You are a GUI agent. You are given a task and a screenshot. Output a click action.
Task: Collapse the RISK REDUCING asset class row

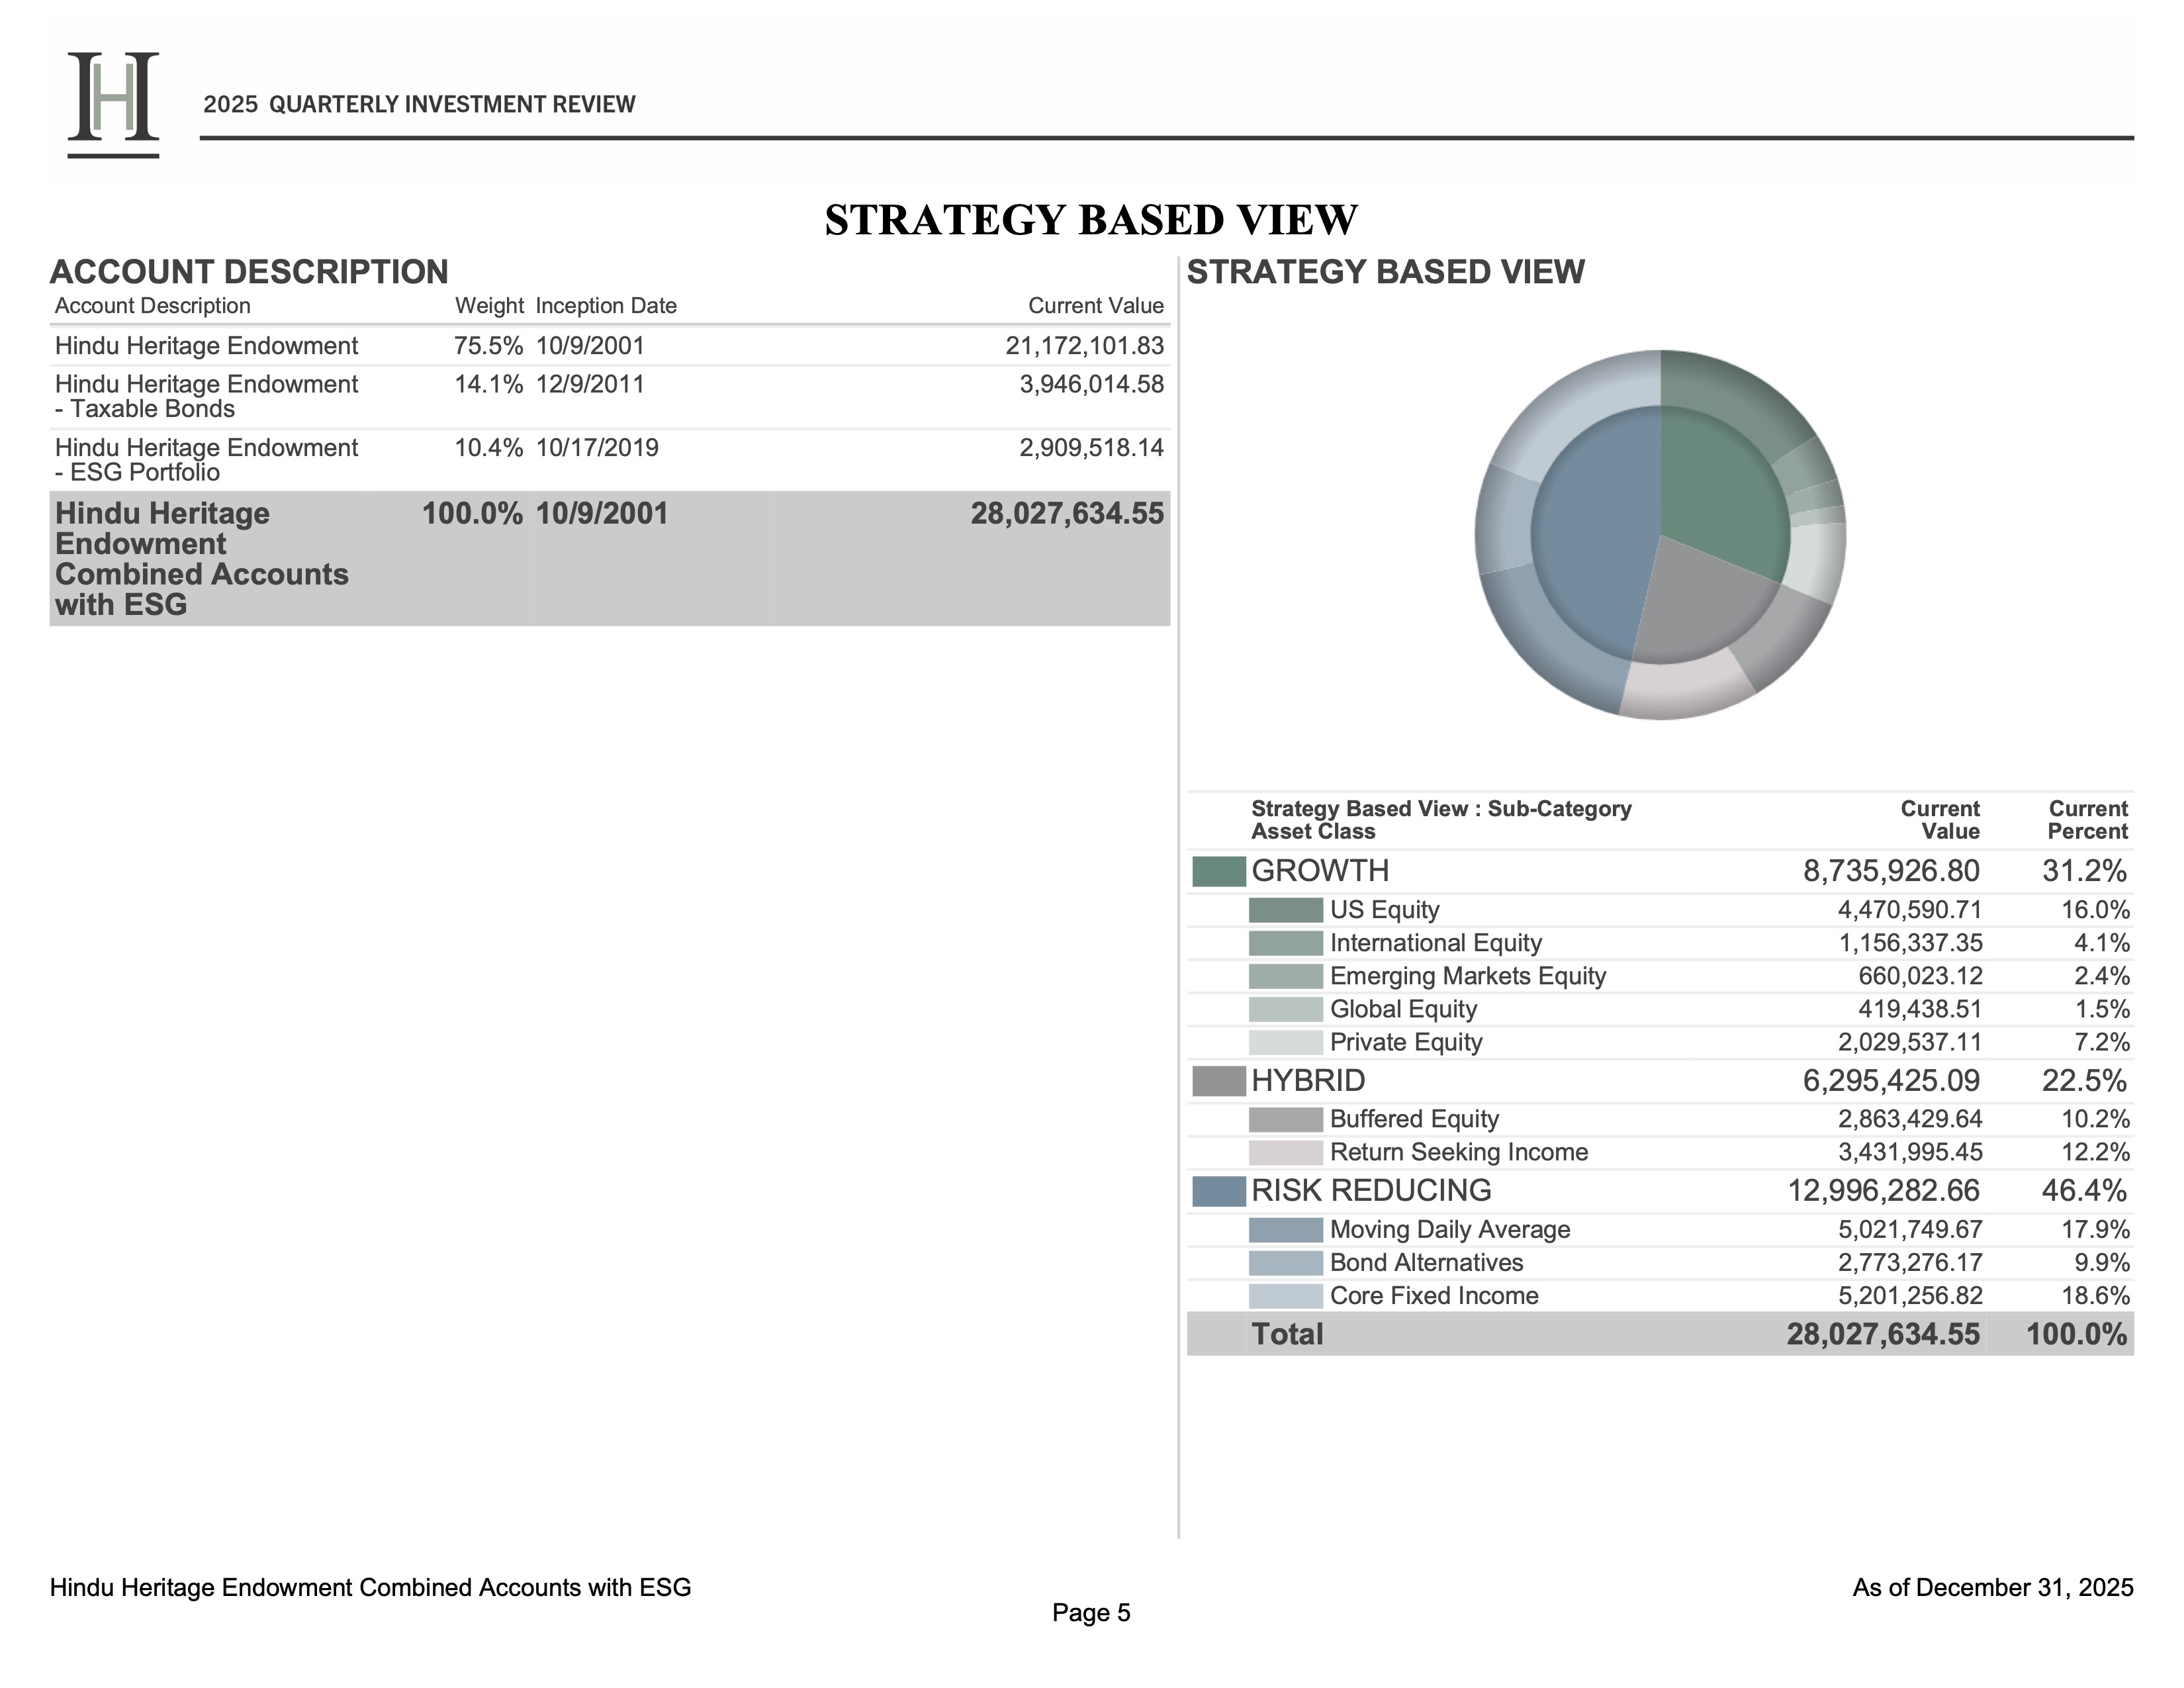(1370, 1192)
